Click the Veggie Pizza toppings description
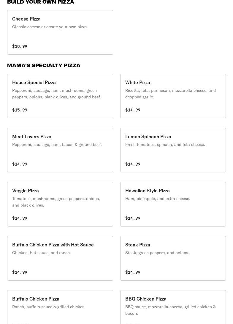This screenshot has width=233, height=324. [56, 202]
